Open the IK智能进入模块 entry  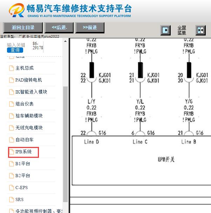point(31,92)
